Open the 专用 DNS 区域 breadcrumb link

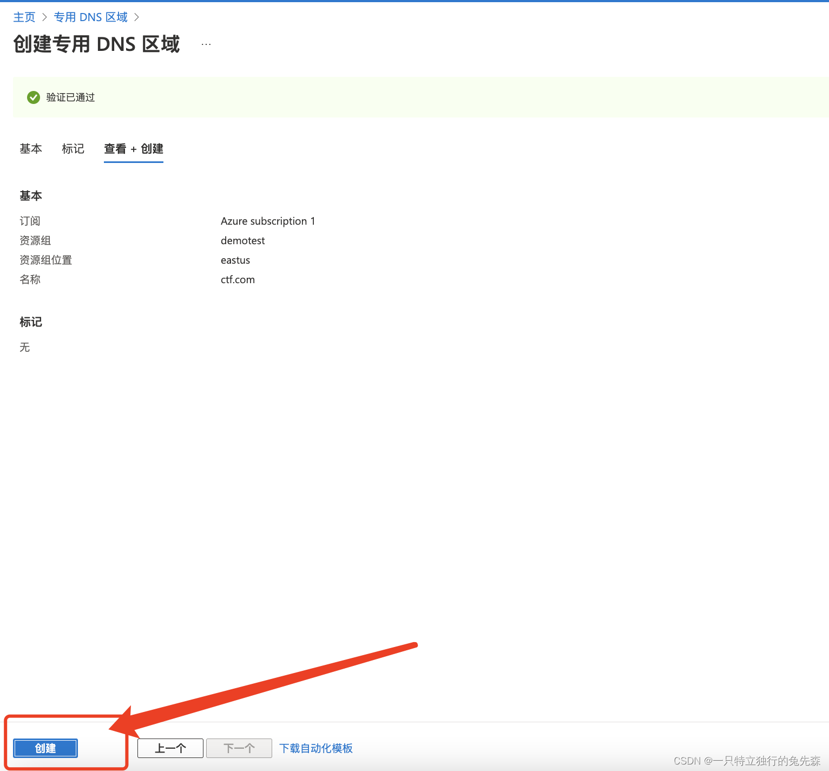point(91,17)
